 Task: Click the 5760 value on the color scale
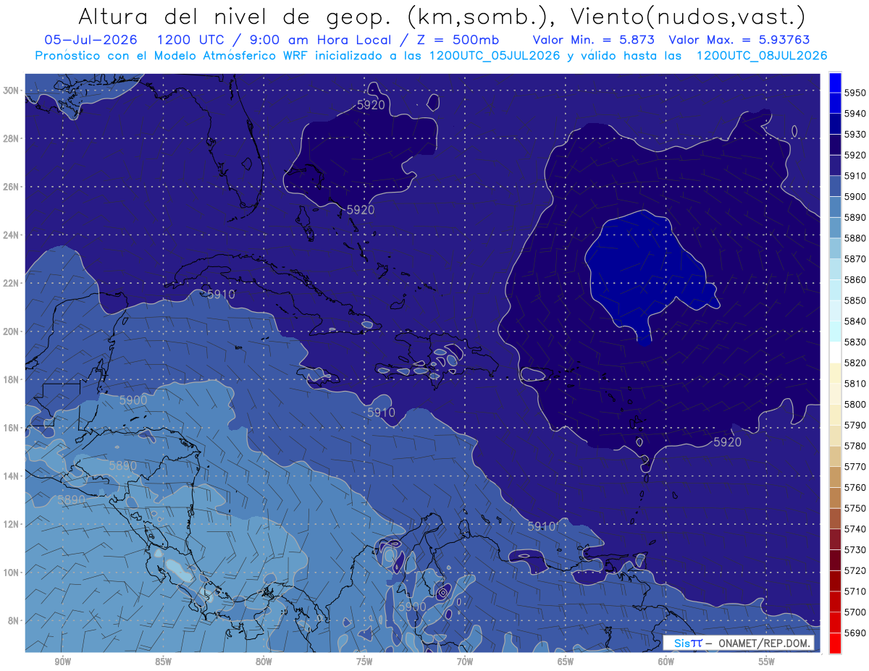click(x=855, y=487)
